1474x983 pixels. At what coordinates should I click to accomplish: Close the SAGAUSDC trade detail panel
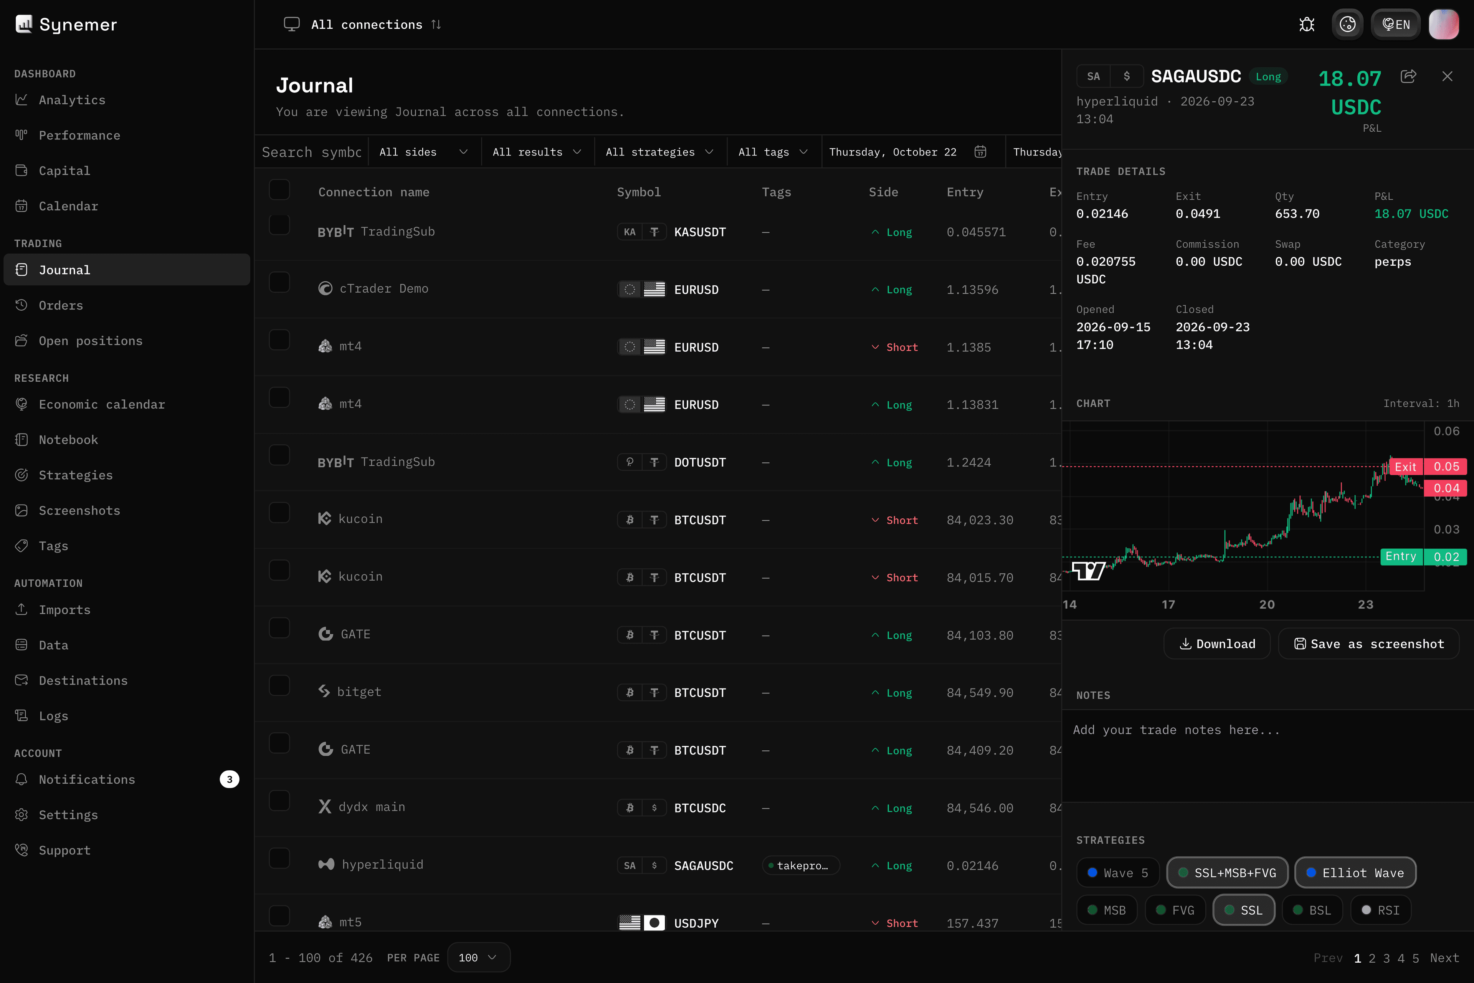click(1447, 76)
